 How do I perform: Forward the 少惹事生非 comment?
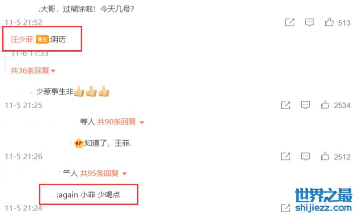tap(285, 105)
